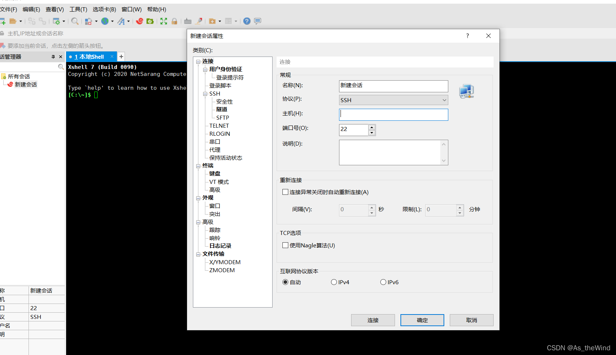Select 隧道 in the category tree
The image size is (616, 355).
point(222,109)
